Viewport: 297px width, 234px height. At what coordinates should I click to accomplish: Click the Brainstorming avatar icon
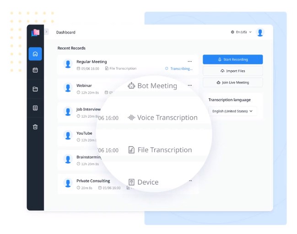coord(68,159)
